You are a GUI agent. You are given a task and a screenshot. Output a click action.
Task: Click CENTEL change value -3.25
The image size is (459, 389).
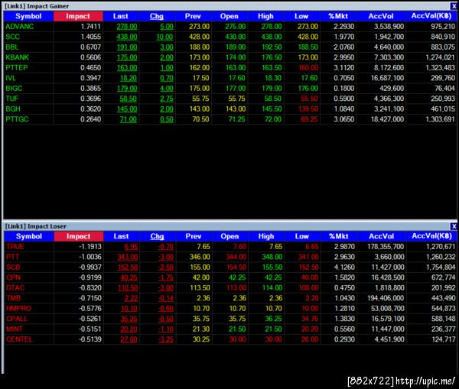click(166, 339)
